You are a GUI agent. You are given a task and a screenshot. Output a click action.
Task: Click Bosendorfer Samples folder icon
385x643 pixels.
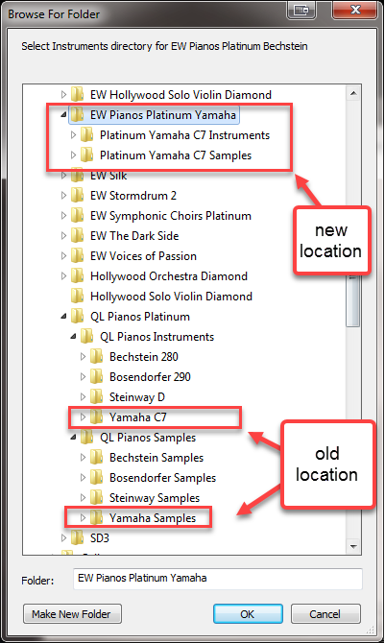click(x=96, y=477)
